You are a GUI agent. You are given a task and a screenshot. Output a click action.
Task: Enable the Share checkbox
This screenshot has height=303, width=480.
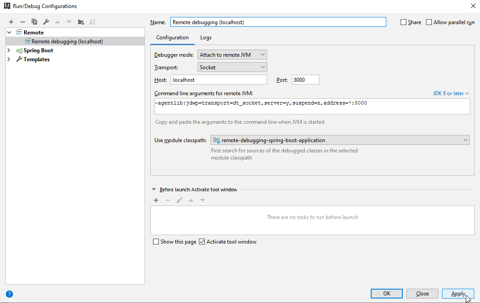pyautogui.click(x=403, y=22)
